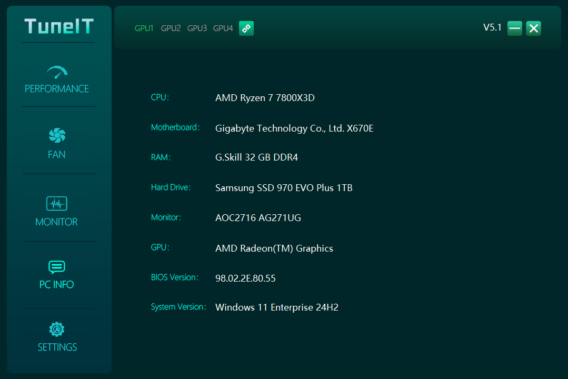Image resolution: width=568 pixels, height=379 pixels.
Task: Select the GPU3 tab
Action: coord(197,28)
